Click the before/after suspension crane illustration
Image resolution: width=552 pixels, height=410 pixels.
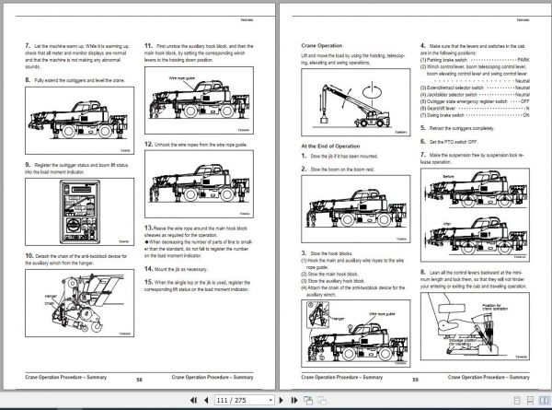click(475, 215)
